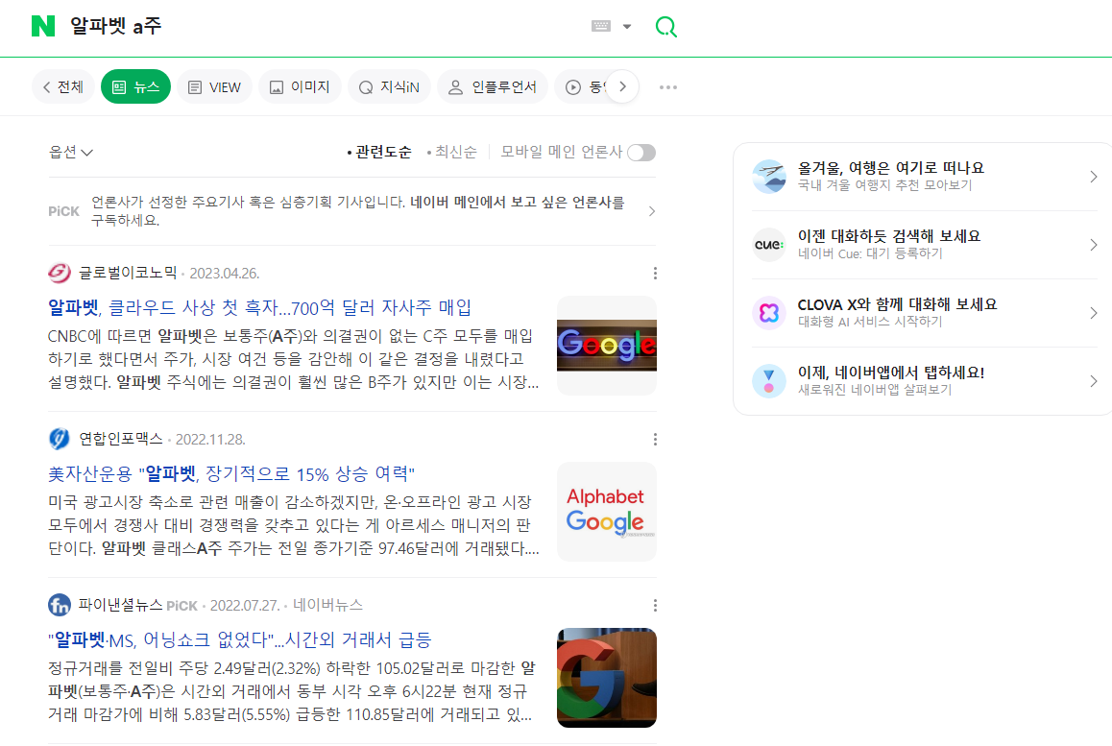
Task: Open 이제, 네이버앱에서 탭하세요 banner
Action: tap(925, 381)
